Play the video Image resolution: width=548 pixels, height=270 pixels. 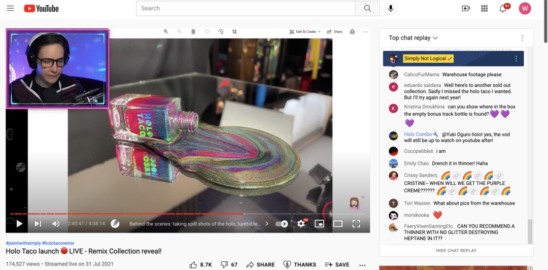[x=19, y=224]
